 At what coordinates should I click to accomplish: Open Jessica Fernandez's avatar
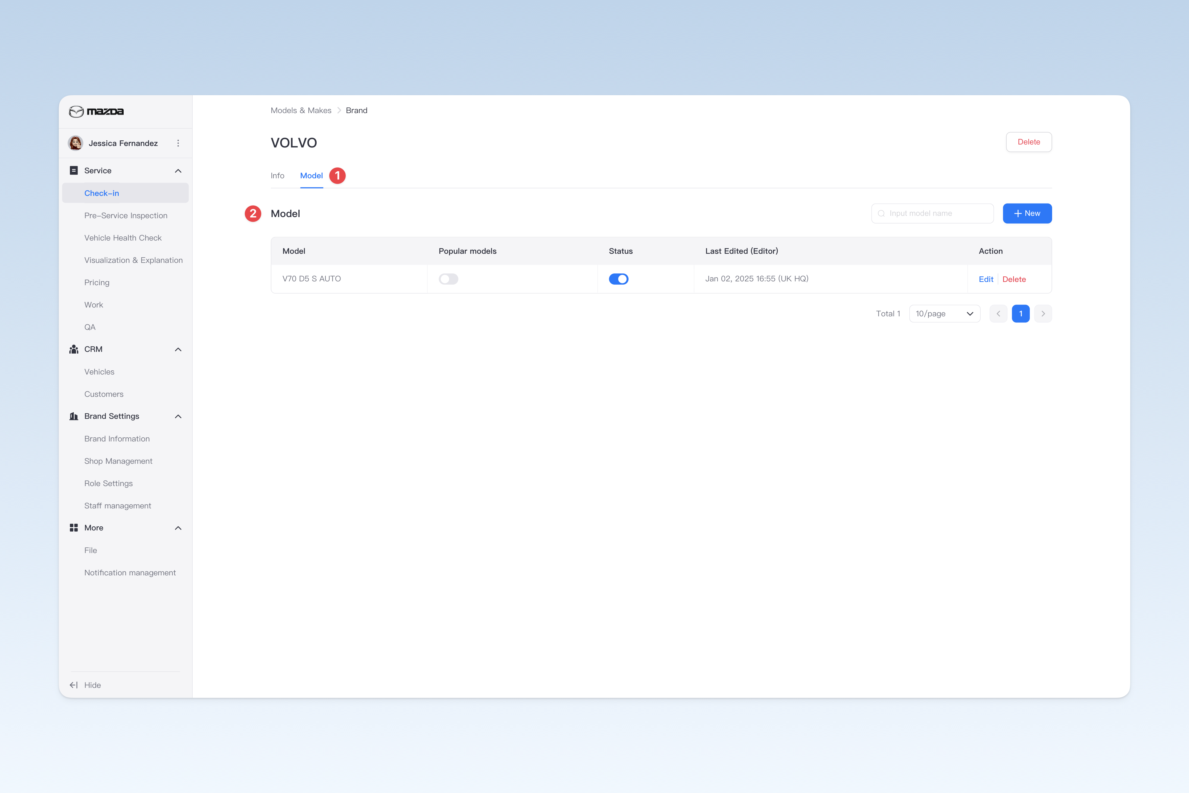coord(76,143)
